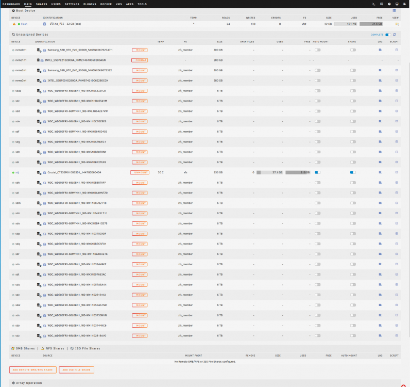Open the sdj device link
The width and height of the screenshot is (410, 387).
pos(18,172)
